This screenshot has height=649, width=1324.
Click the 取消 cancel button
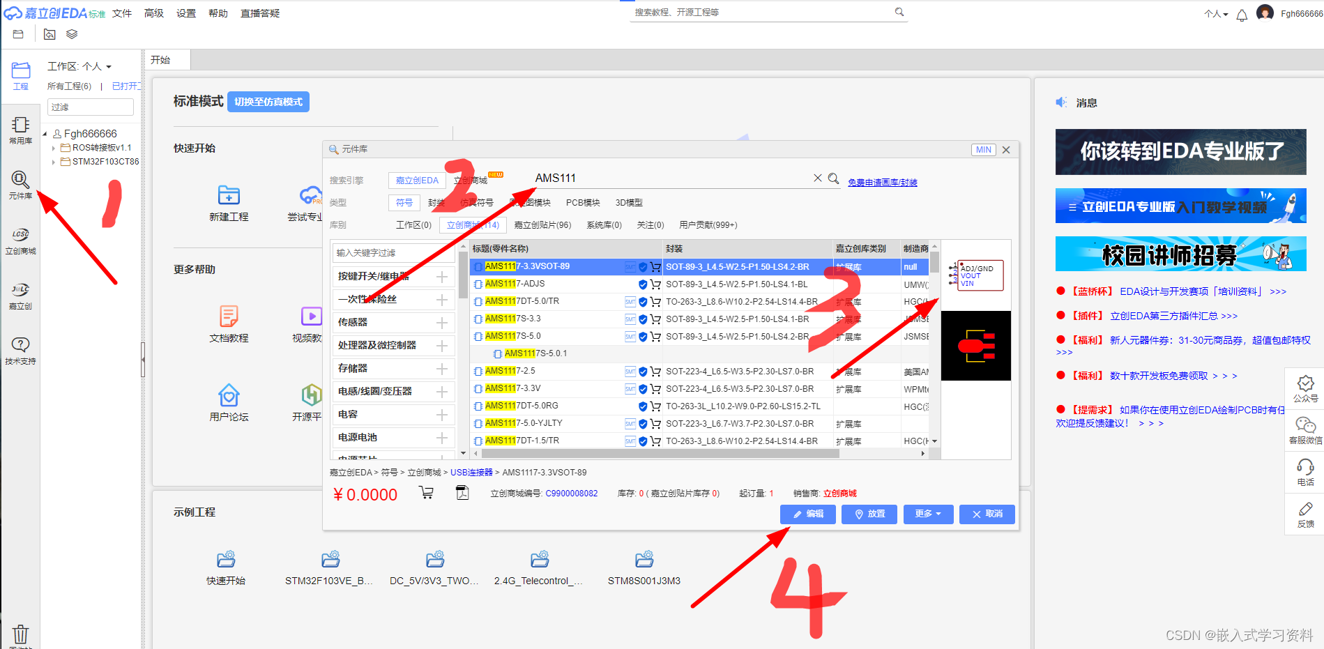point(987,514)
